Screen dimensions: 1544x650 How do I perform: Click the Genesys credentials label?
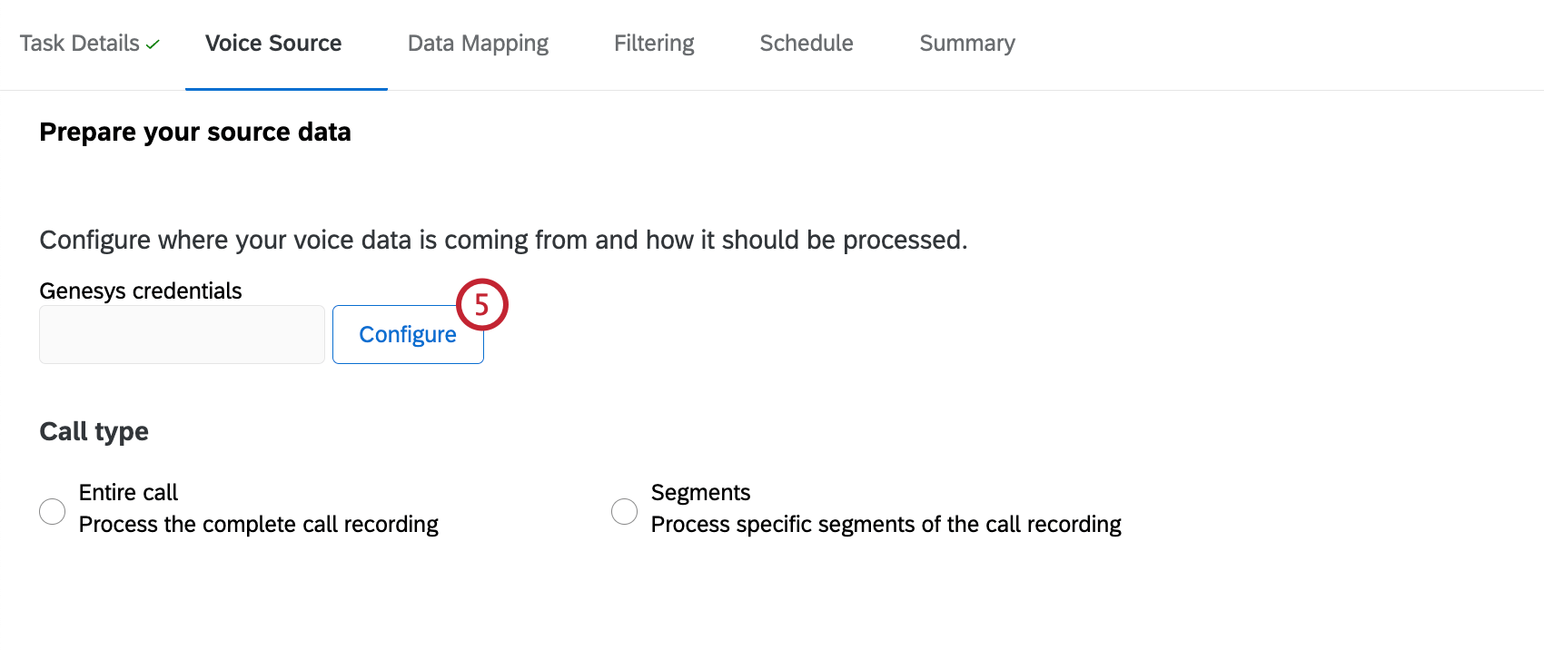click(140, 290)
